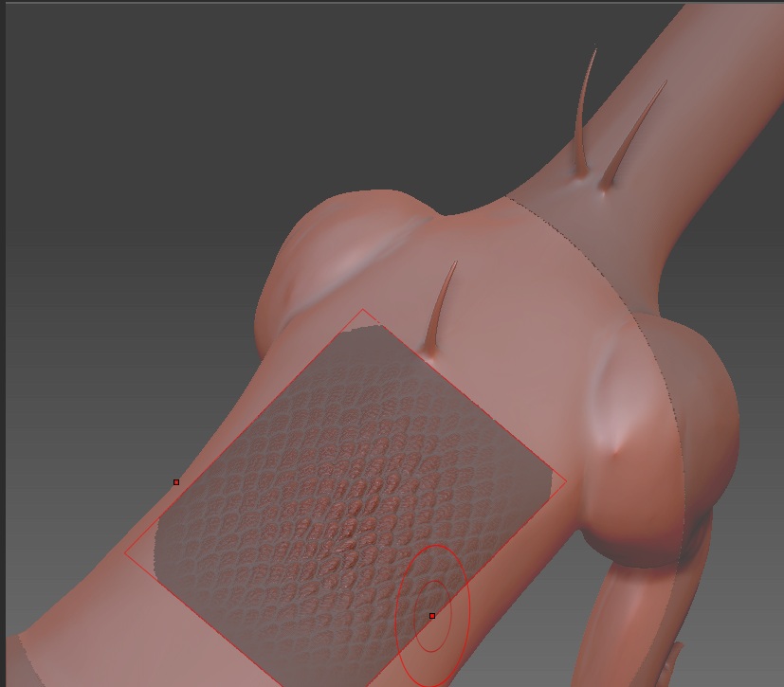Click the lone spike above the scaly patch
This screenshot has height=687, width=784.
tap(440, 310)
